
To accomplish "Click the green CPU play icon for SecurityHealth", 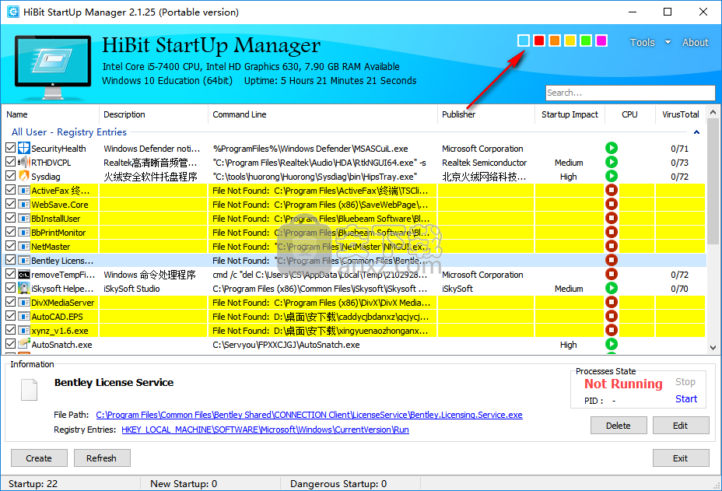I will click(x=611, y=148).
